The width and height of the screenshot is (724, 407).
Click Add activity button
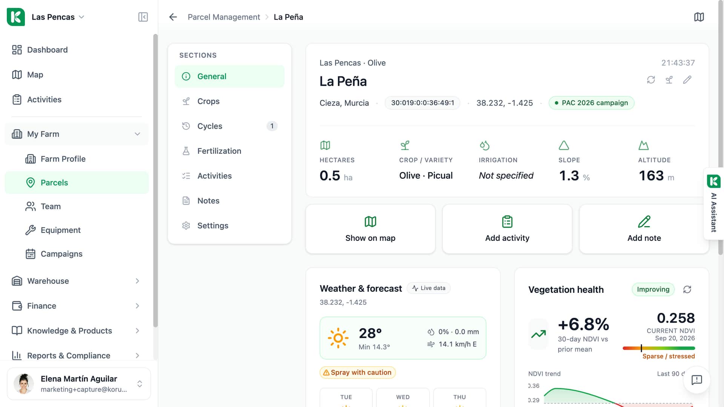coord(507,229)
